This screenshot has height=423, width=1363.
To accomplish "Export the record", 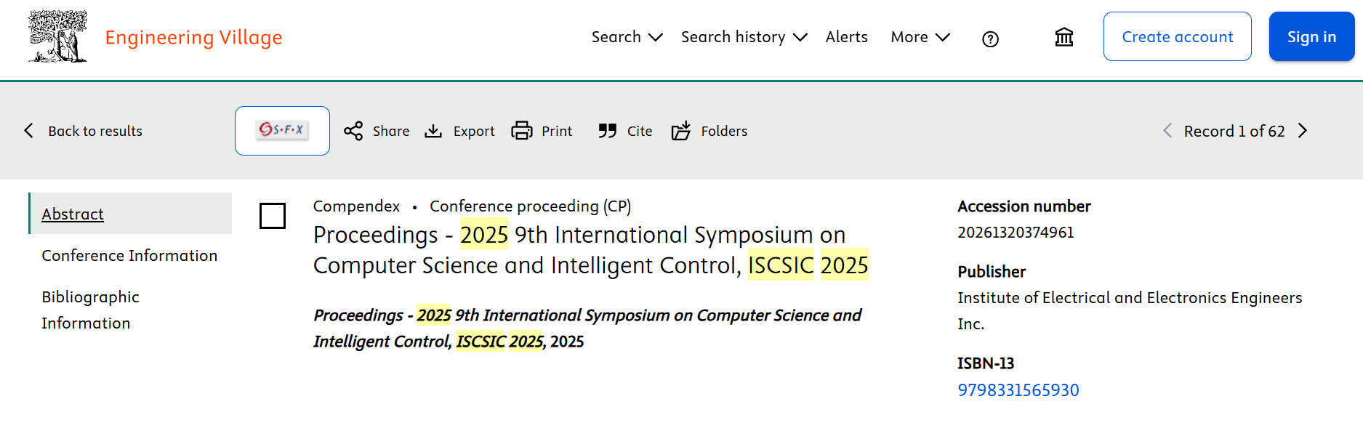I will coord(459,131).
